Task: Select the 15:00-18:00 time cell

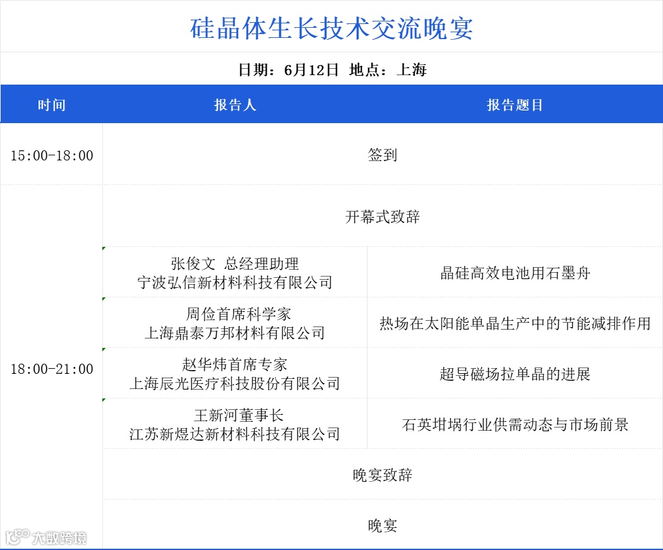Action: pyautogui.click(x=52, y=155)
